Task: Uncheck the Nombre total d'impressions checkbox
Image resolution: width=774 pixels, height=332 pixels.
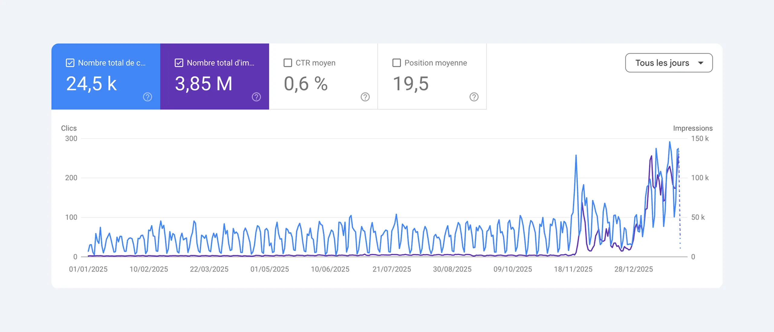Action: 179,63
